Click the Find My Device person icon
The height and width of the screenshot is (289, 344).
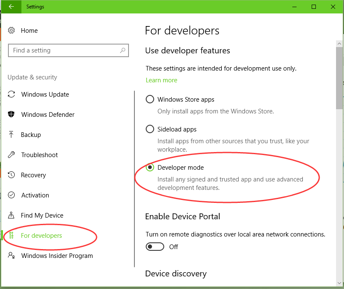click(x=12, y=215)
